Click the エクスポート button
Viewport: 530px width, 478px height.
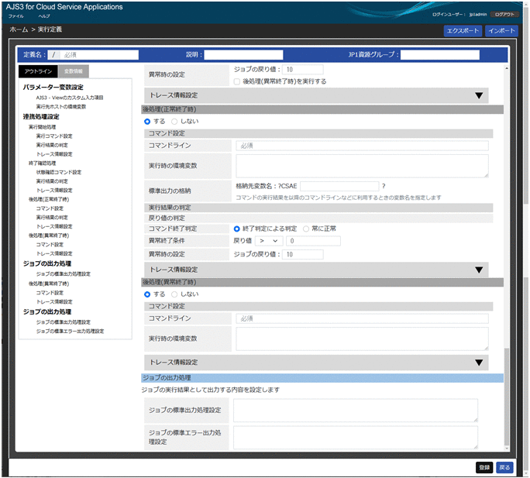pos(462,31)
